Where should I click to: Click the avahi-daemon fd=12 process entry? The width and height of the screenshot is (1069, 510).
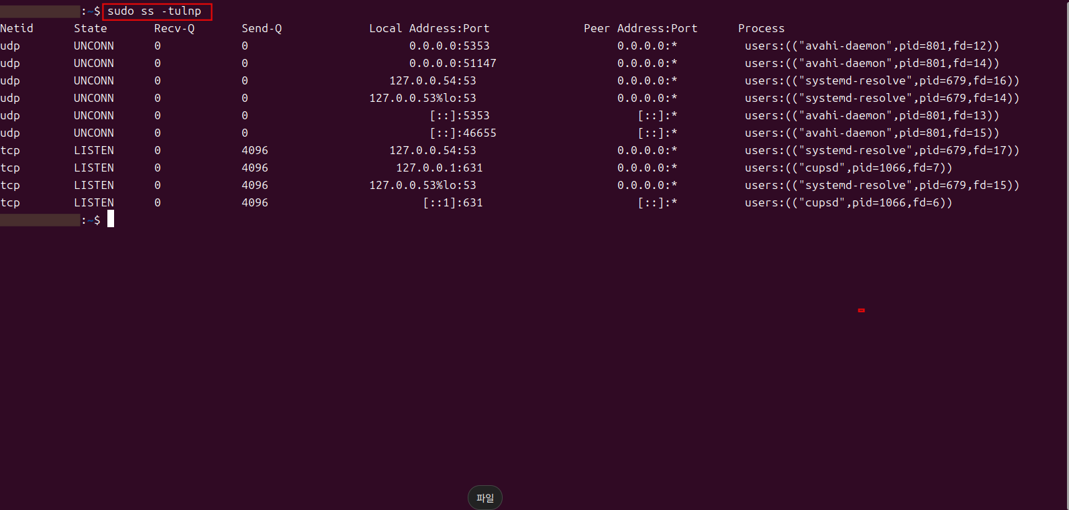(x=872, y=46)
